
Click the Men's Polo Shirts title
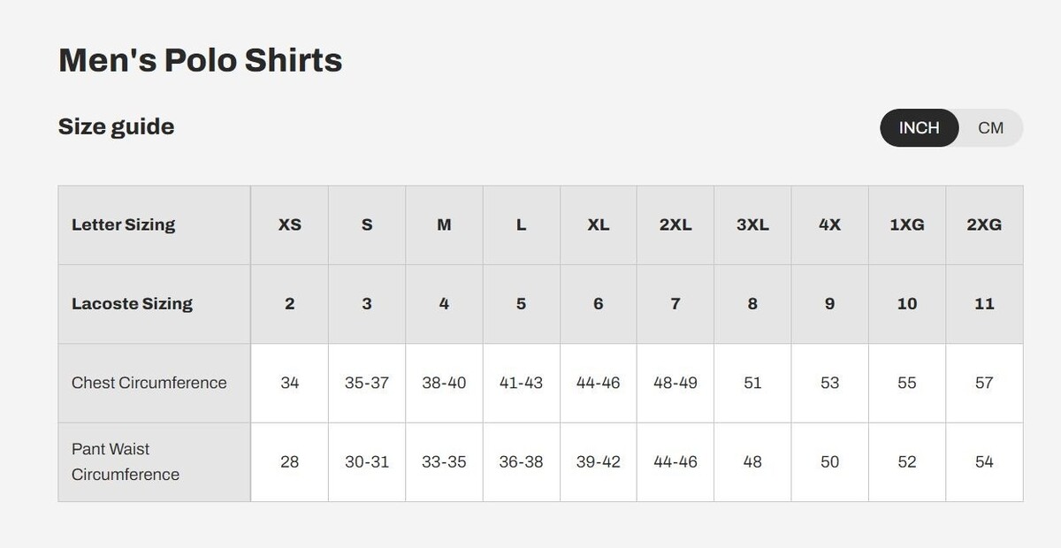[x=200, y=60]
